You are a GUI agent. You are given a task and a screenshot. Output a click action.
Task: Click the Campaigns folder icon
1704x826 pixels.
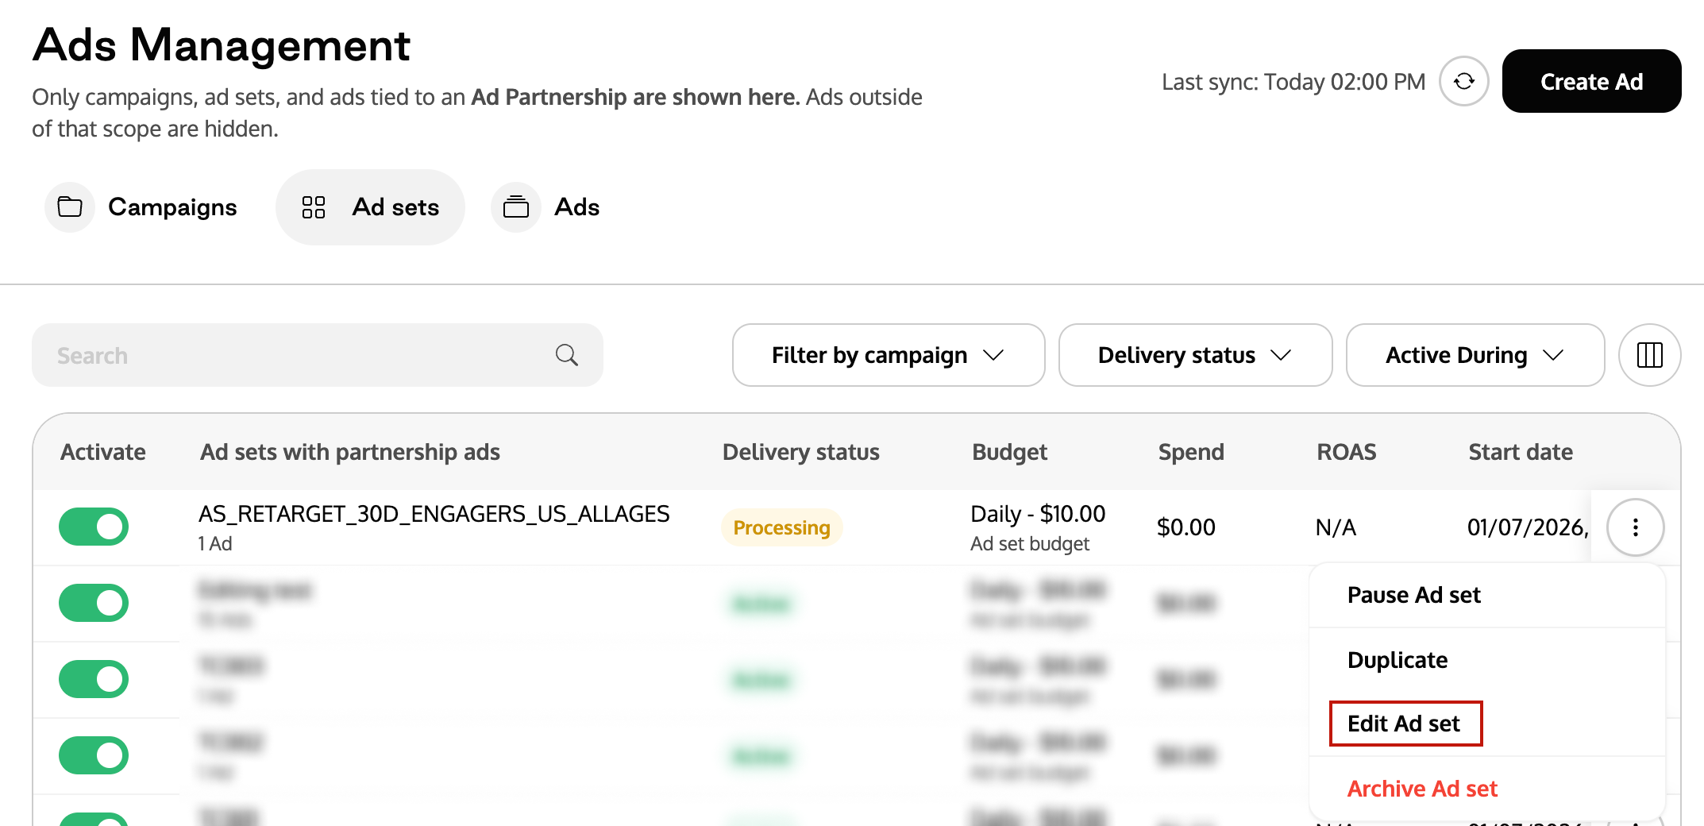coord(70,207)
